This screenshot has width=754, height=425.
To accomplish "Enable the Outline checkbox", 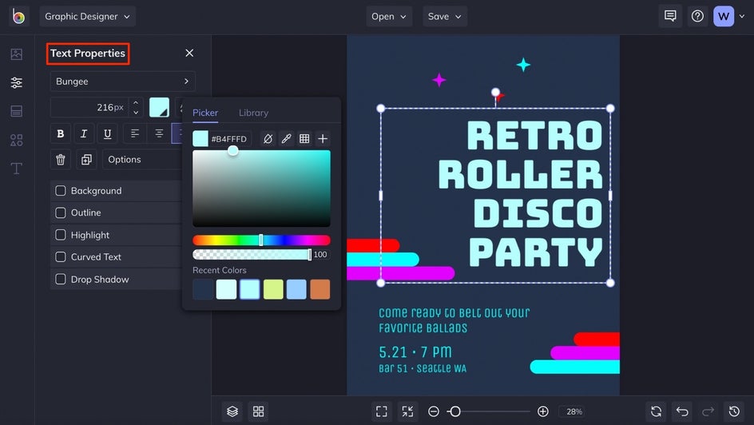I will [61, 213].
